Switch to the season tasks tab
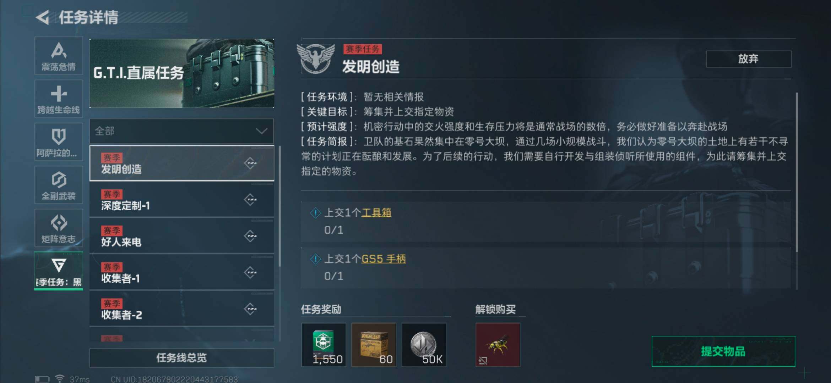This screenshot has width=831, height=383. 59,271
